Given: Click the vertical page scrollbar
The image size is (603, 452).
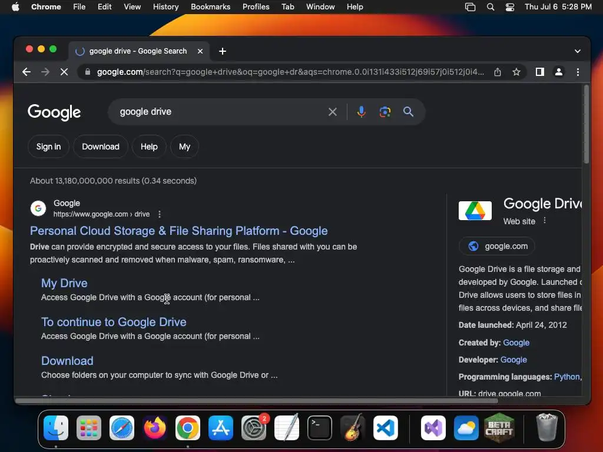Looking at the screenshot, I should (586, 124).
